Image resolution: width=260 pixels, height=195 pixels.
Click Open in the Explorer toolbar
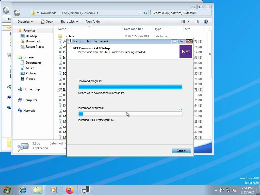pyautogui.click(x=47, y=22)
